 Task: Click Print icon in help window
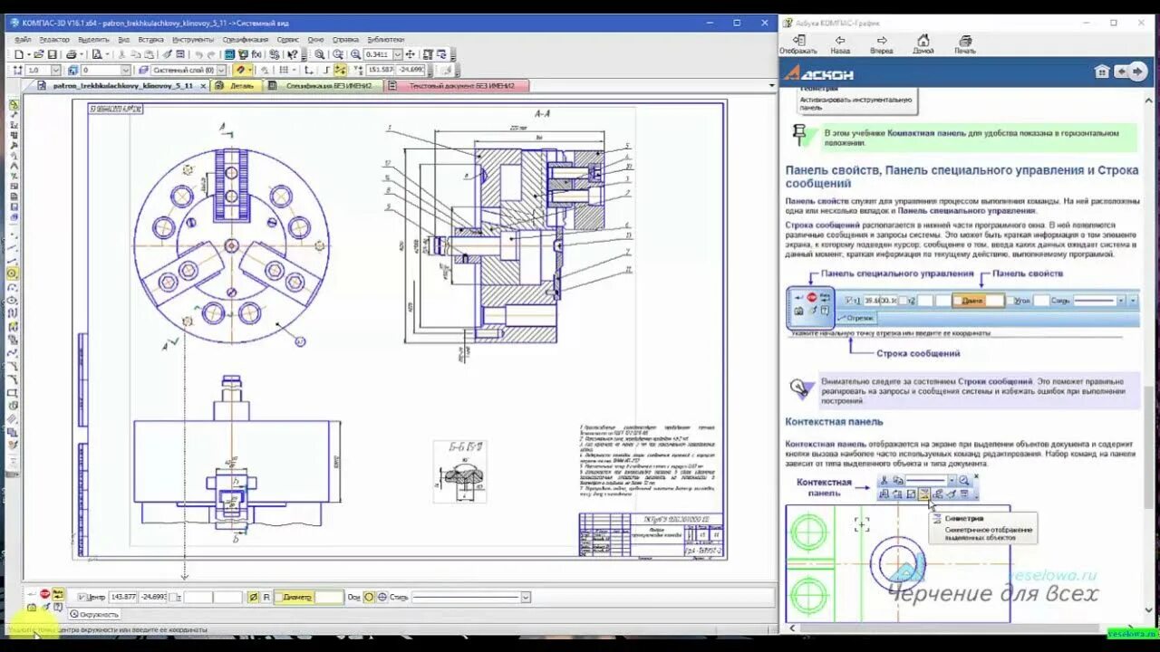point(965,44)
